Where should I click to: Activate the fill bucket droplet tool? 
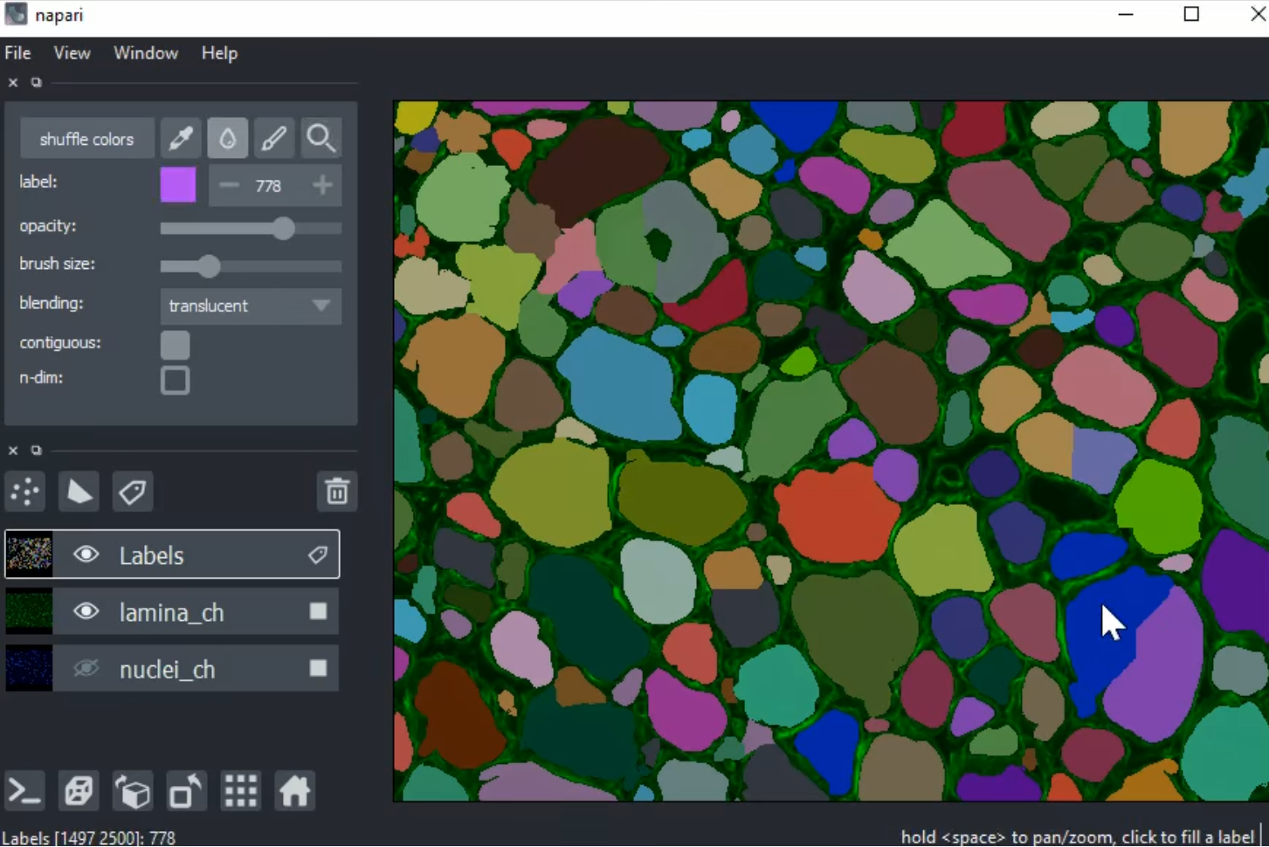(227, 138)
